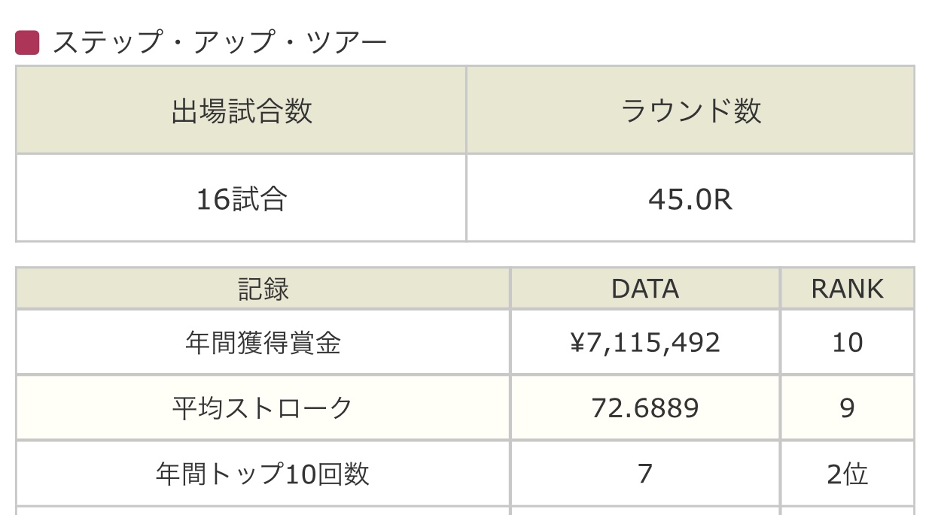This screenshot has height=515, width=935.
Task: Click rank 9 in the average stroke row
Action: pyautogui.click(x=848, y=408)
